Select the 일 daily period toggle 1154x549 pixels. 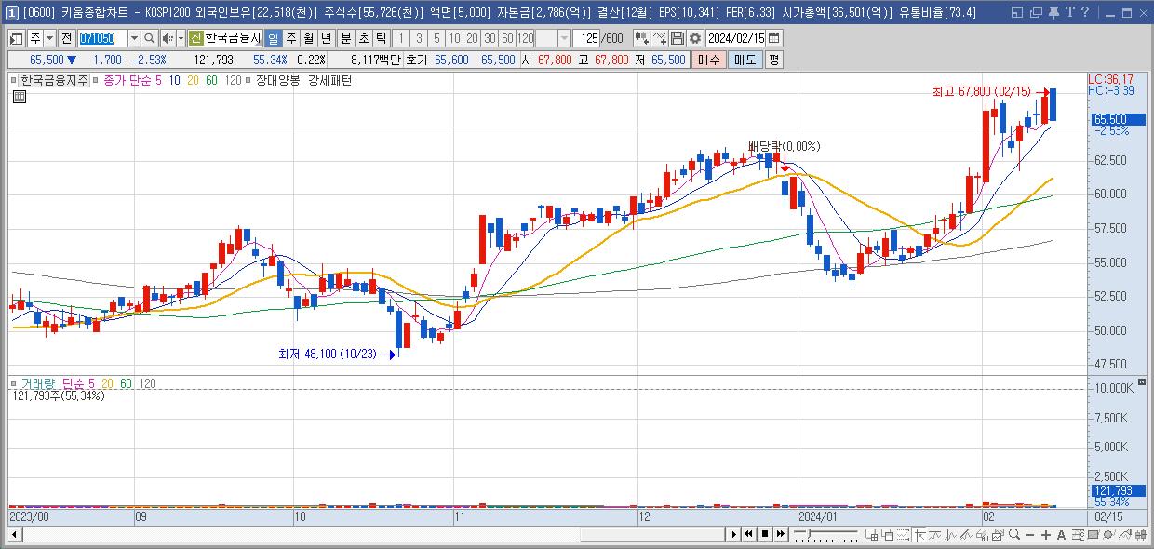(x=273, y=38)
